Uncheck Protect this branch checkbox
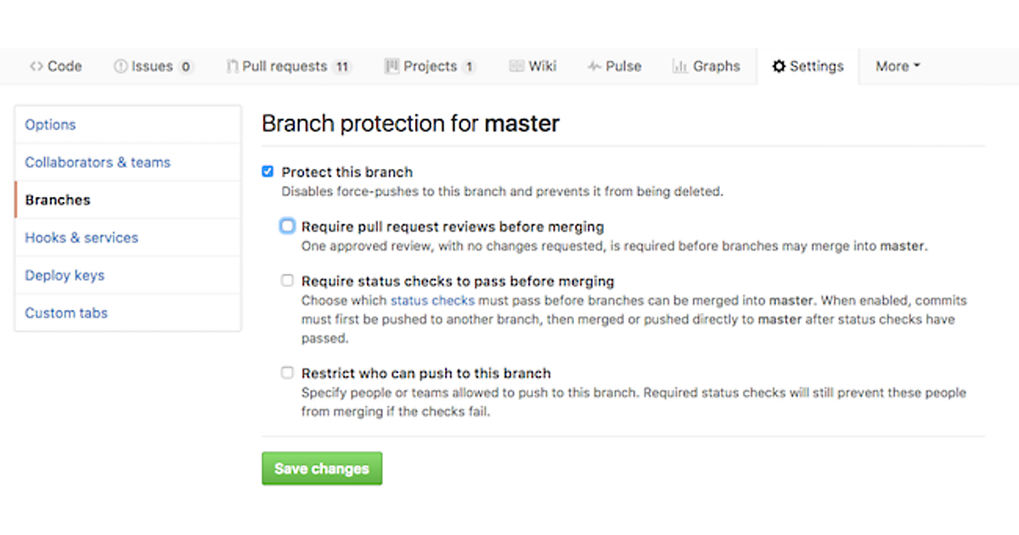The image size is (1019, 535). 268,172
